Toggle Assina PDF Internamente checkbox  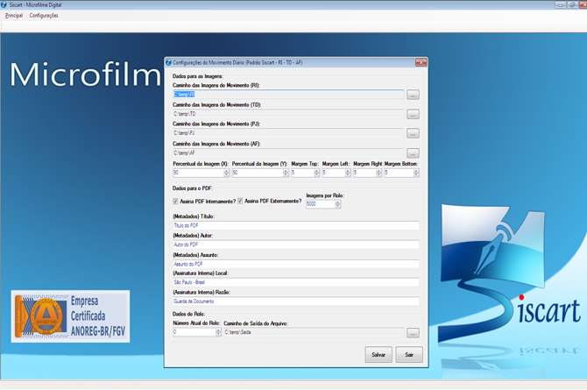click(175, 202)
